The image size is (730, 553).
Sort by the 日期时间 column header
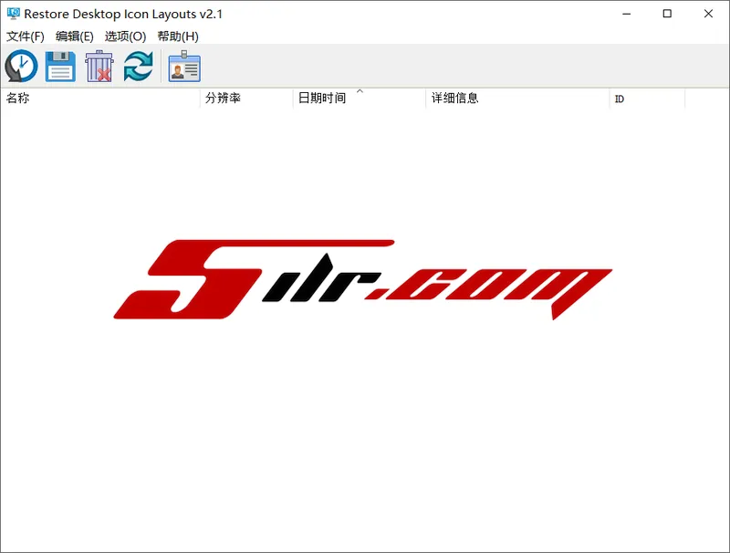359,99
